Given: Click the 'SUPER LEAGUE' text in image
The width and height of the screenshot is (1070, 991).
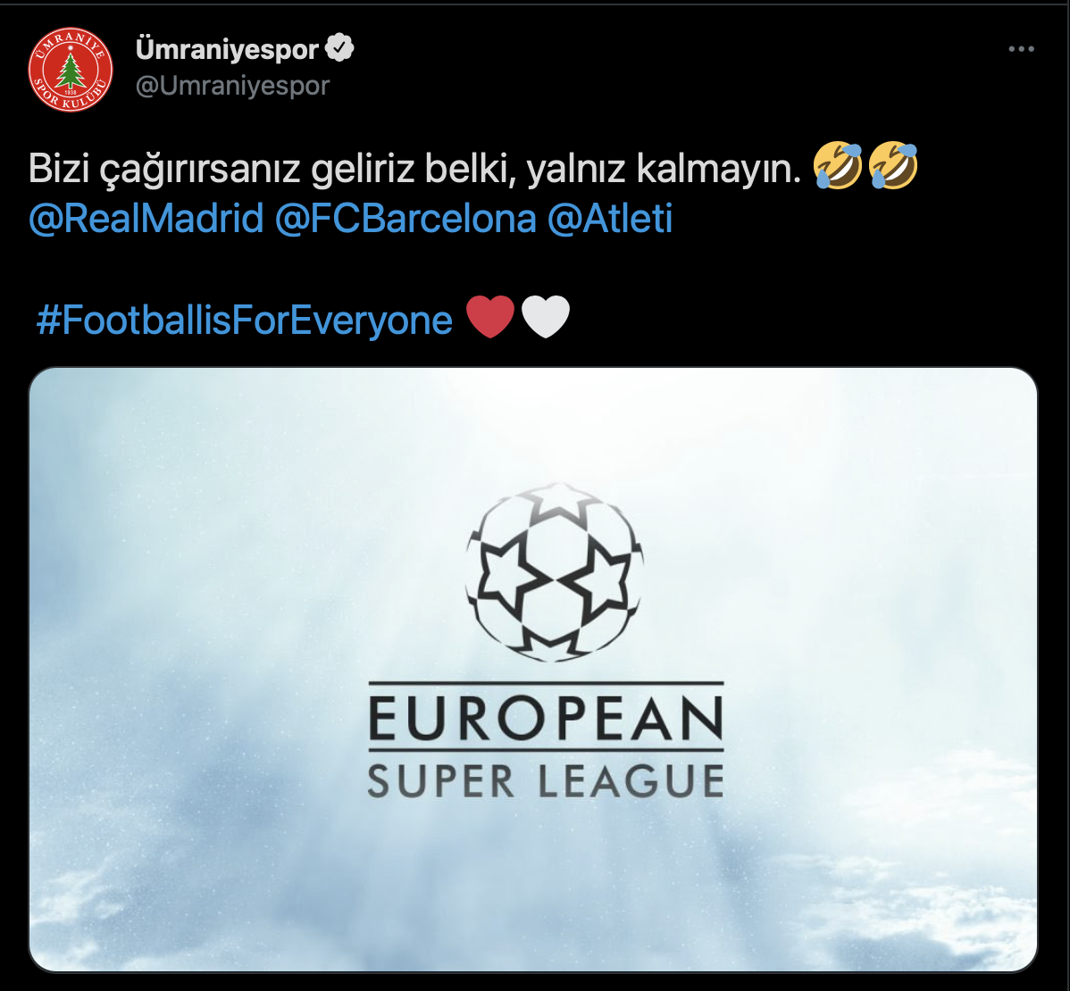Looking at the screenshot, I should [546, 781].
